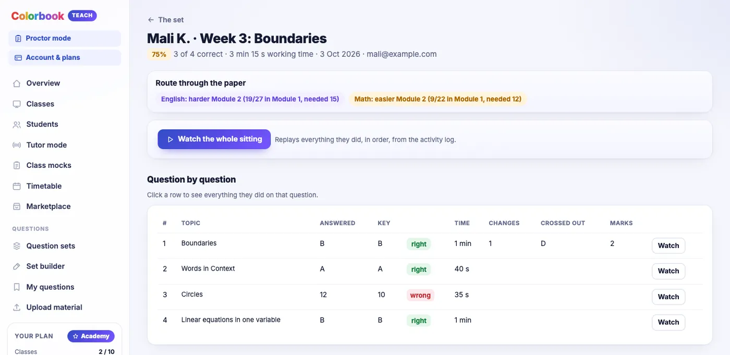The width and height of the screenshot is (730, 355).
Task: Click the Timetable calendar icon
Action: tap(17, 186)
